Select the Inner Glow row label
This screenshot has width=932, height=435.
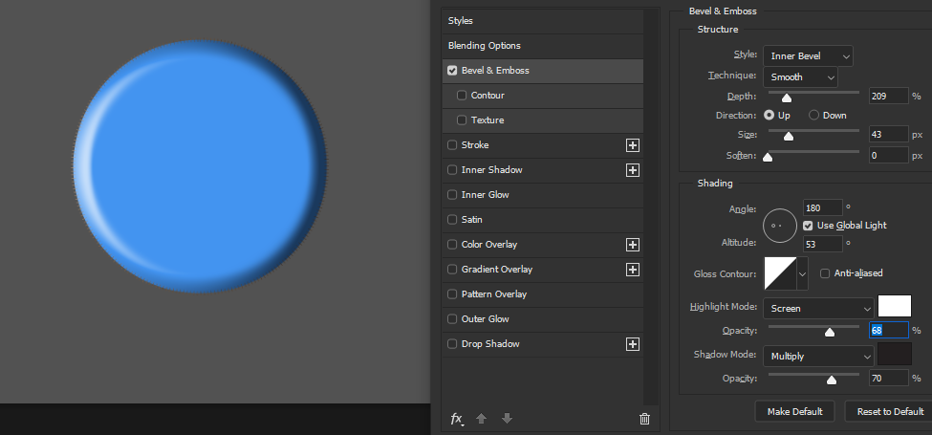click(x=485, y=195)
